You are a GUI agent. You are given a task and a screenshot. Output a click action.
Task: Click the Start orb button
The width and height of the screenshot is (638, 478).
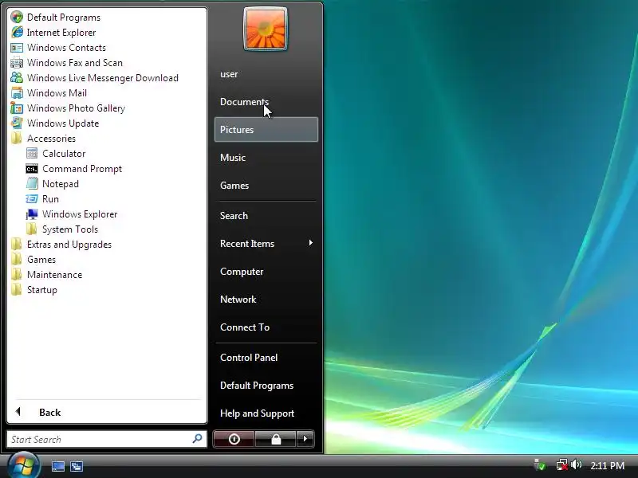point(23,466)
